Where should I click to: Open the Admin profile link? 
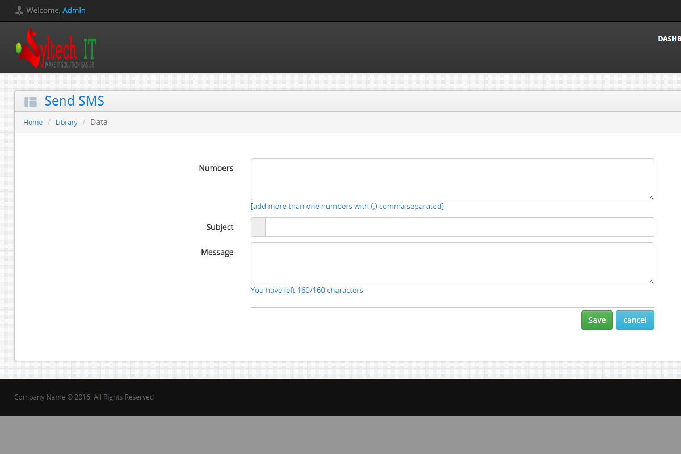click(x=74, y=10)
